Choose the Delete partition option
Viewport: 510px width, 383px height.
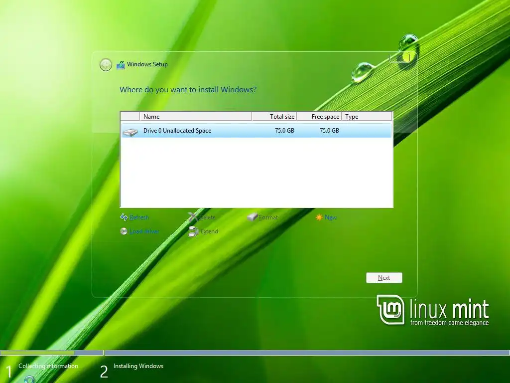click(207, 217)
